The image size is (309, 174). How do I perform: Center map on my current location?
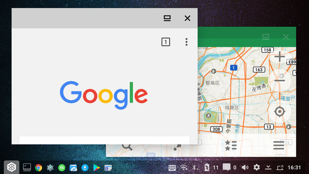click(x=280, y=112)
